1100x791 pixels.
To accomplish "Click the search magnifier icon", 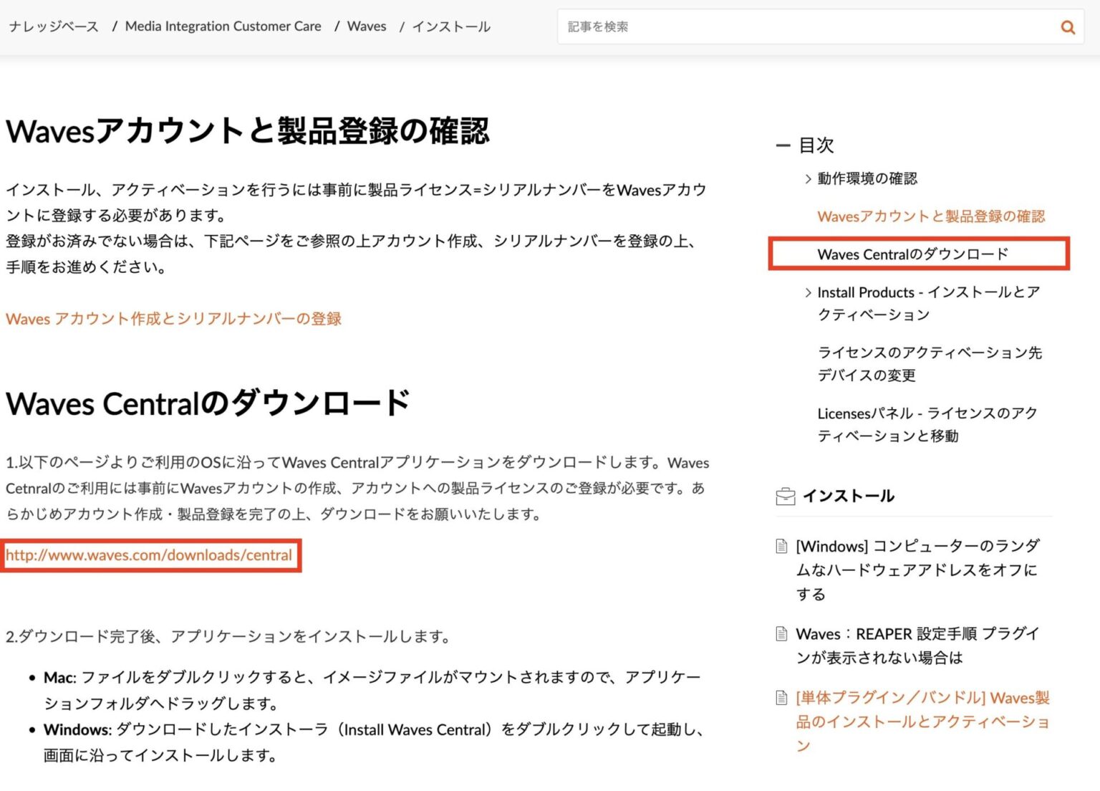I will (1068, 27).
